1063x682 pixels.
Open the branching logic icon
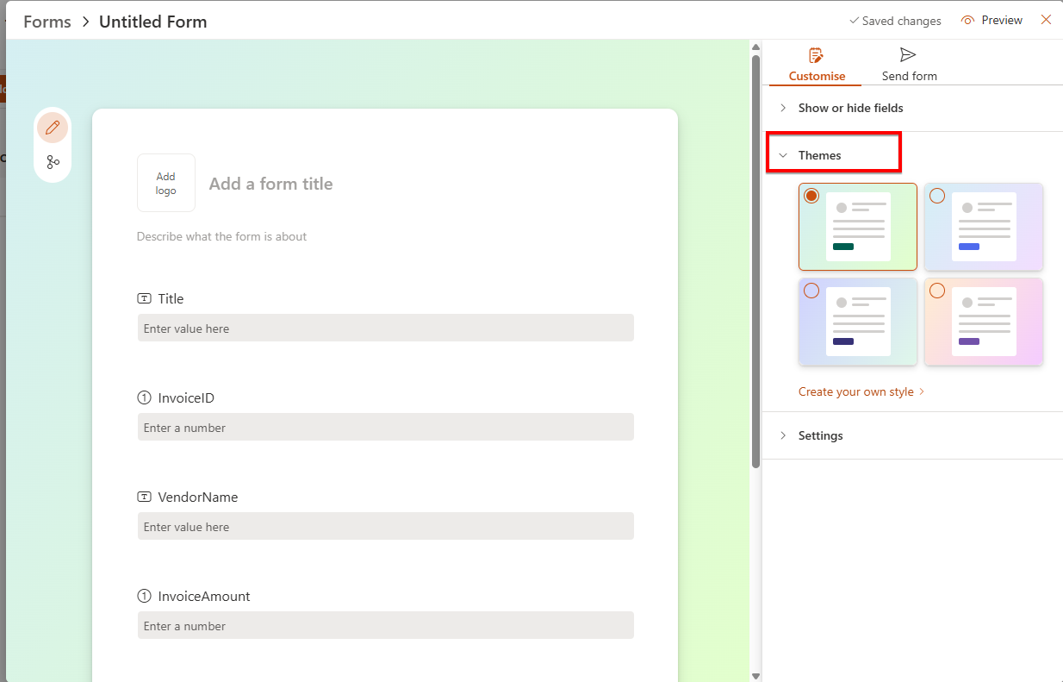pyautogui.click(x=53, y=161)
